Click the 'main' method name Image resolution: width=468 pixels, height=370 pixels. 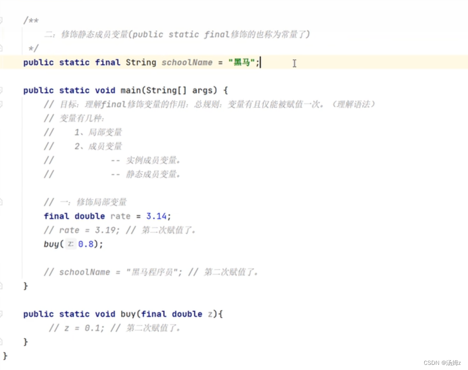click(x=131, y=90)
